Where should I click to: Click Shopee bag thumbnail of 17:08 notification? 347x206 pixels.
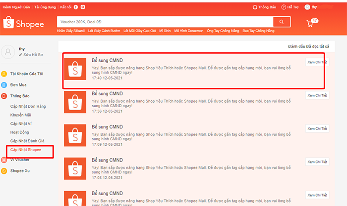[x=75, y=168]
